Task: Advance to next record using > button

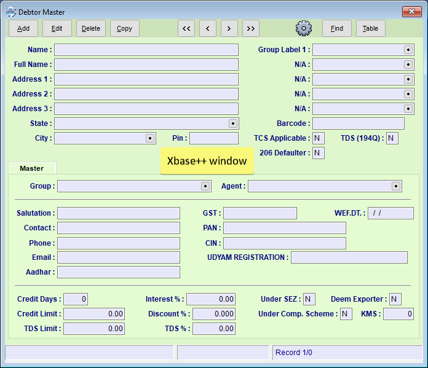Action: [229, 28]
